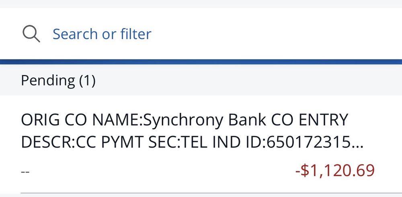The image size is (402, 197).
Task: Click the word "Search" in the search placeholder
Action: (x=75, y=34)
